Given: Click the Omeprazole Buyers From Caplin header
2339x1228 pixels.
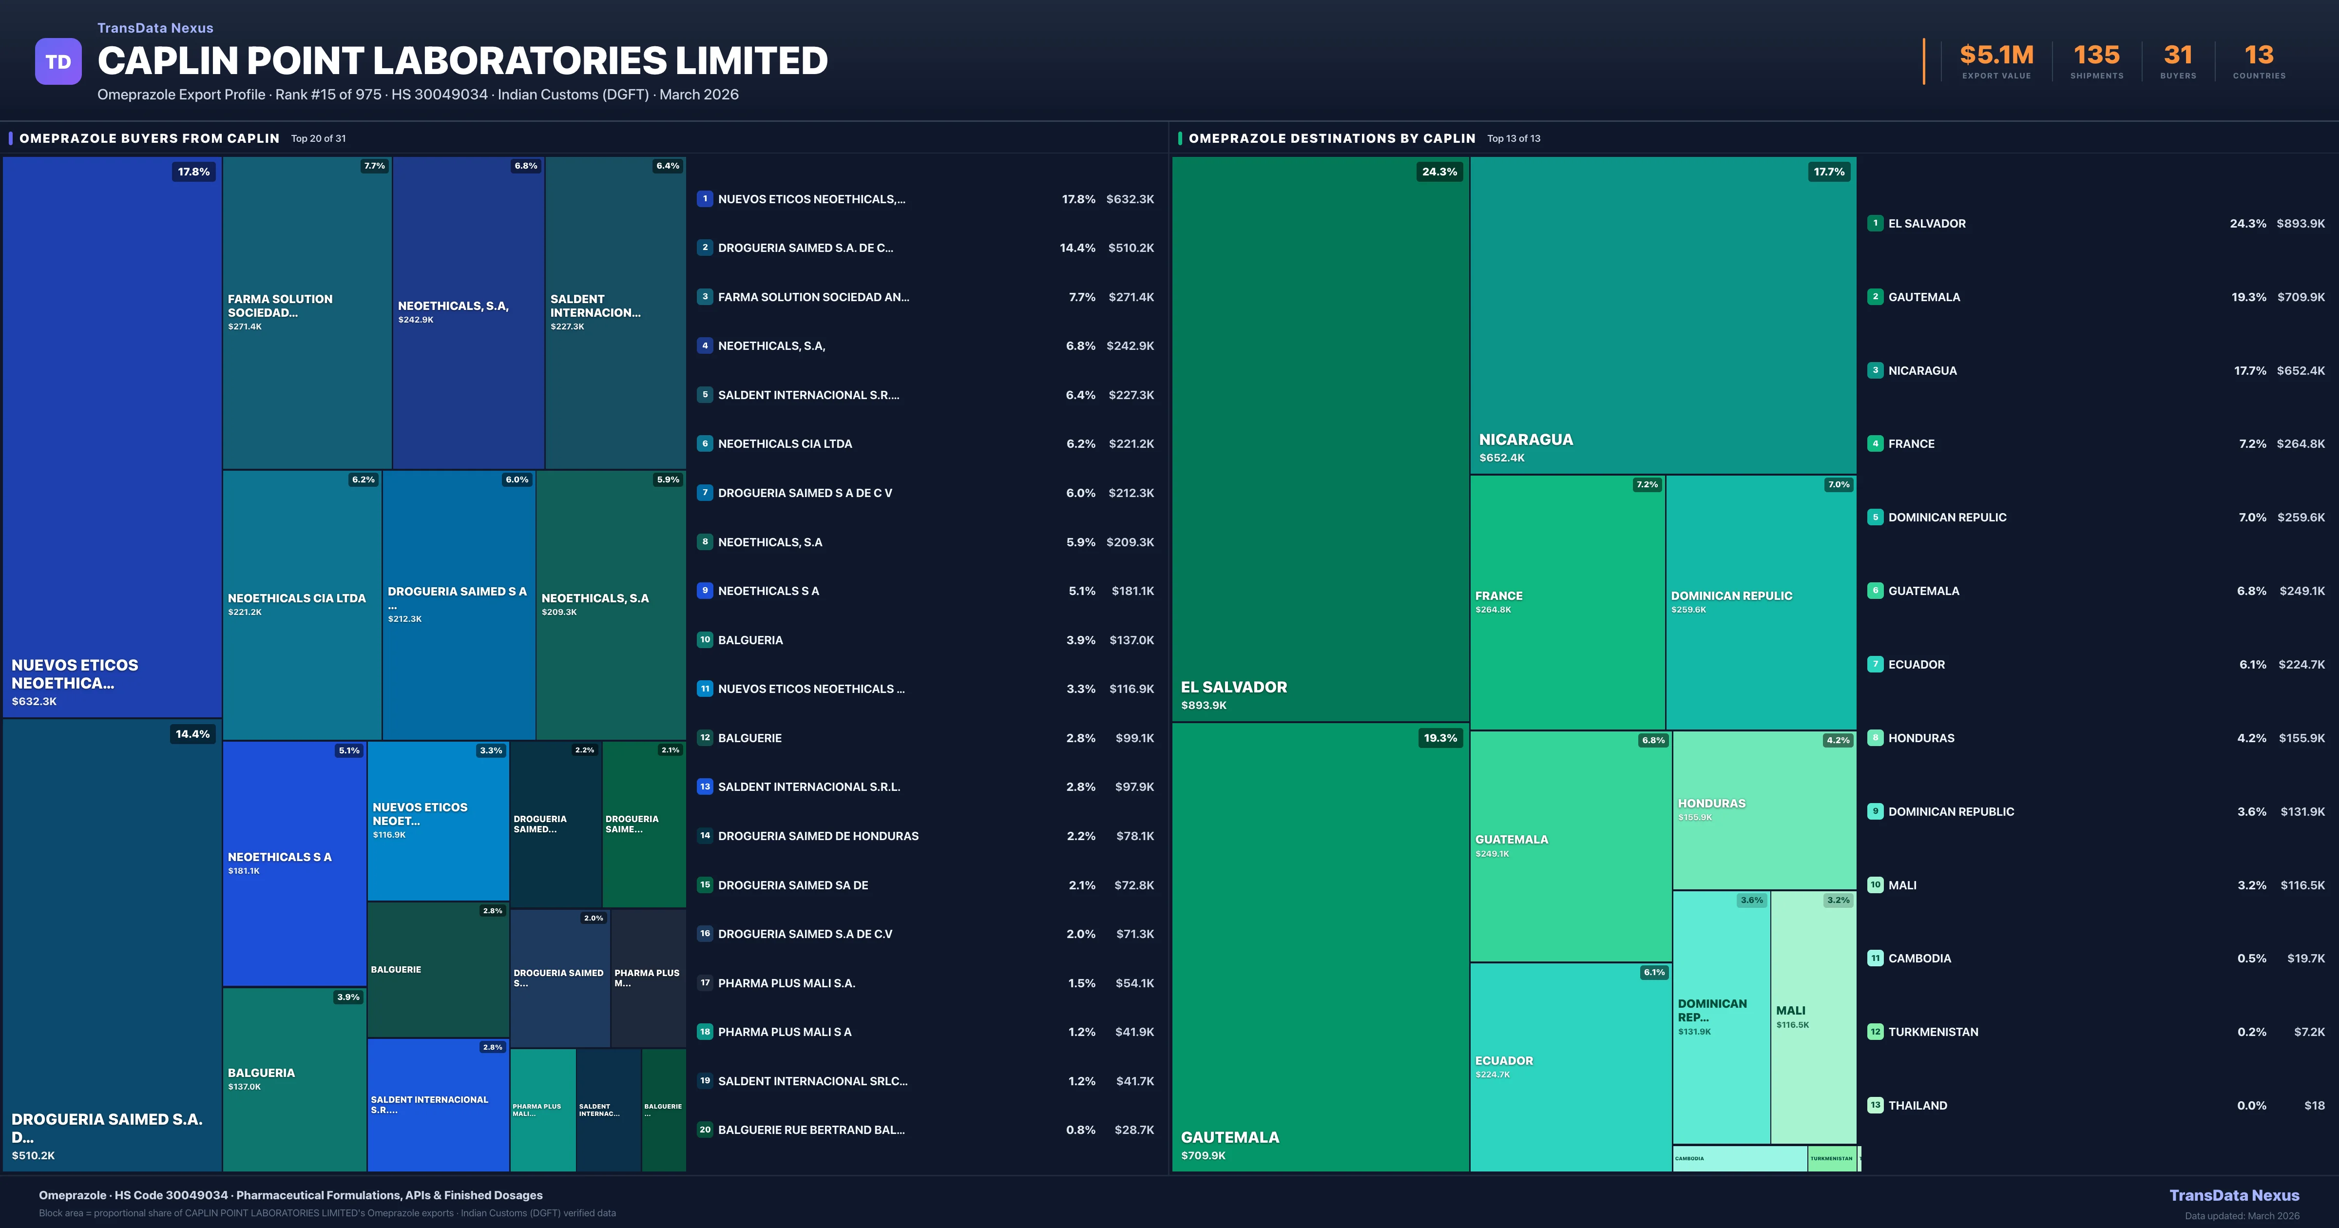Looking at the screenshot, I should [x=149, y=138].
